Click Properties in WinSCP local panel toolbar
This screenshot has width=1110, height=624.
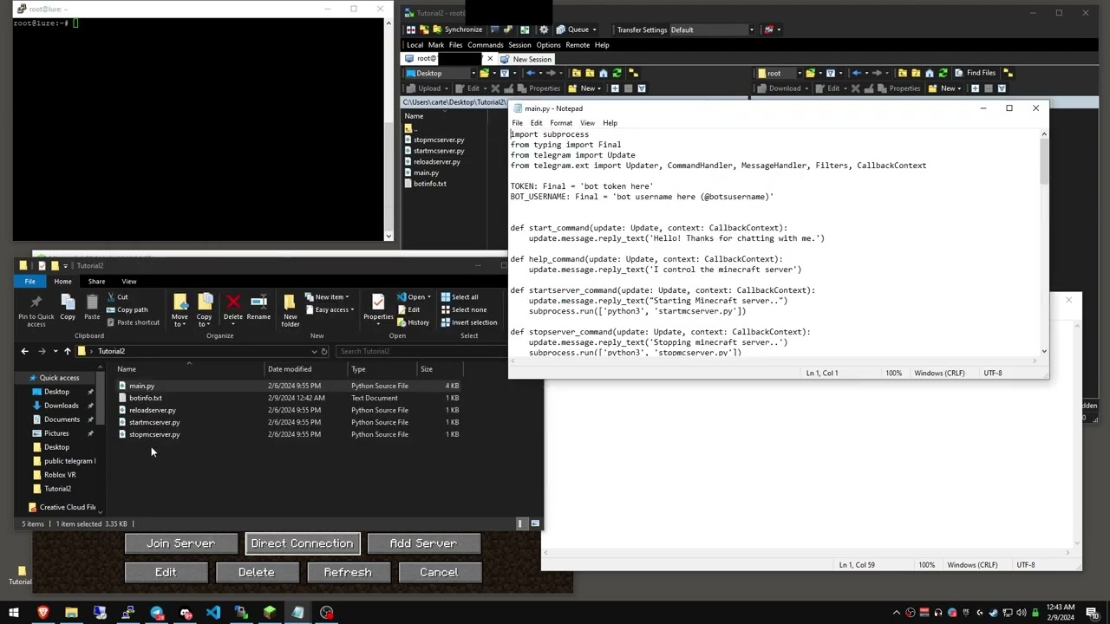[x=539, y=88]
